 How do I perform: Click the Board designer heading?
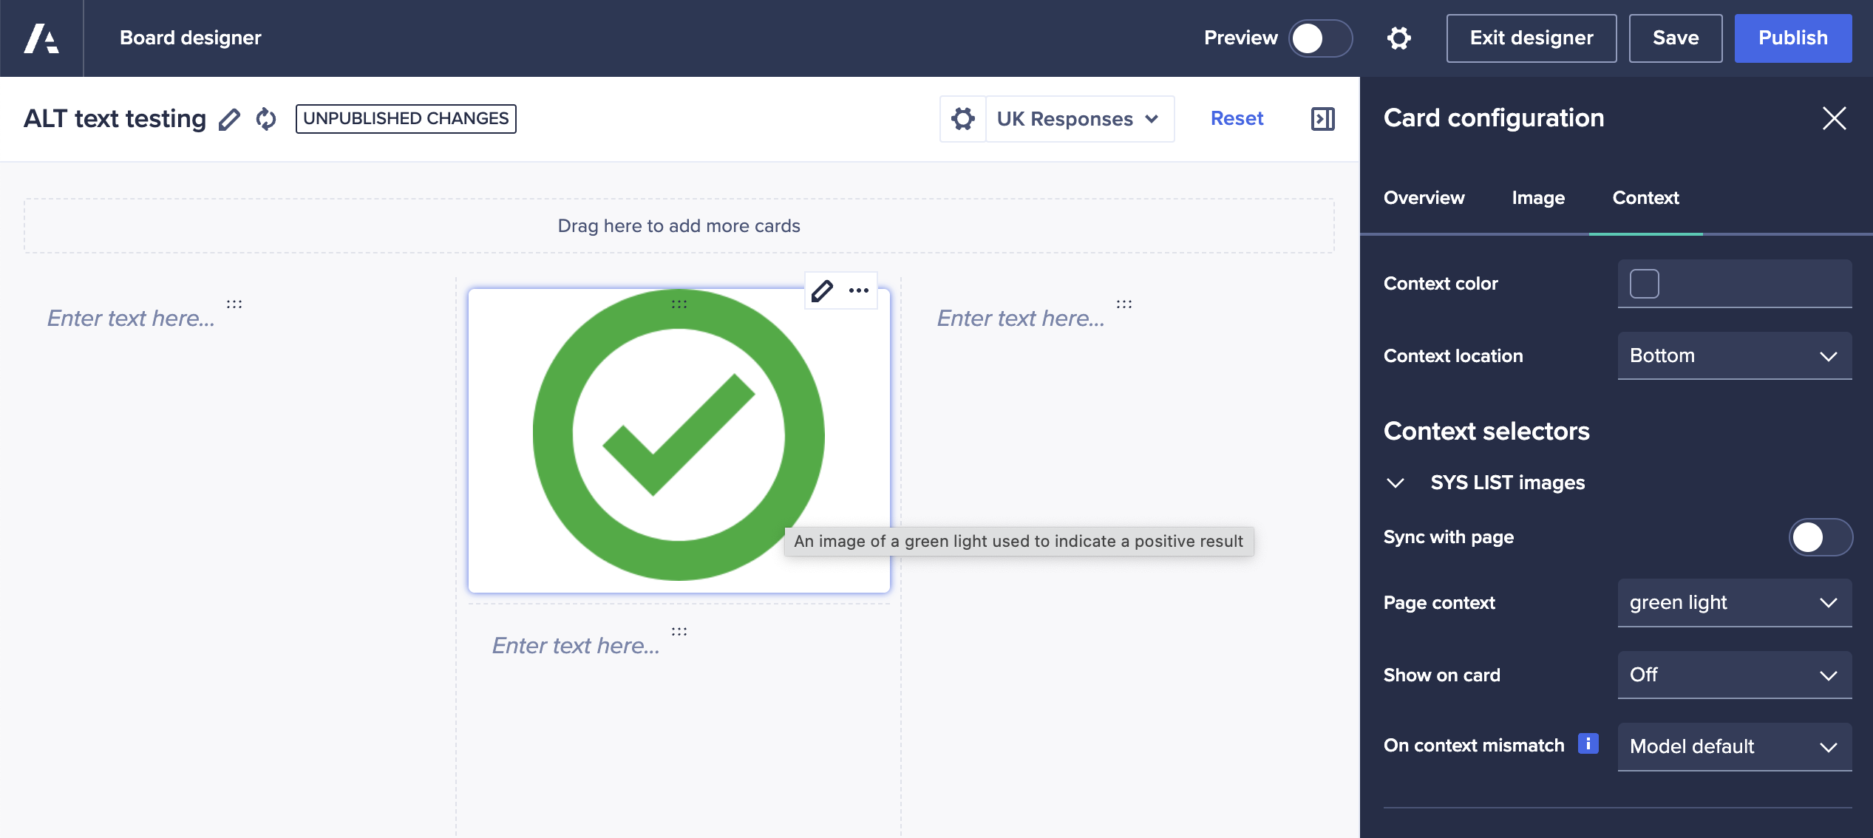[x=190, y=38]
